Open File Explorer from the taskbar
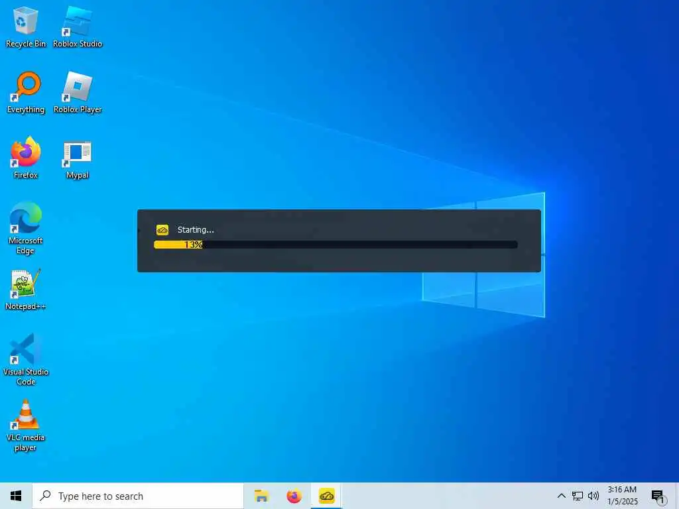 tap(261, 496)
